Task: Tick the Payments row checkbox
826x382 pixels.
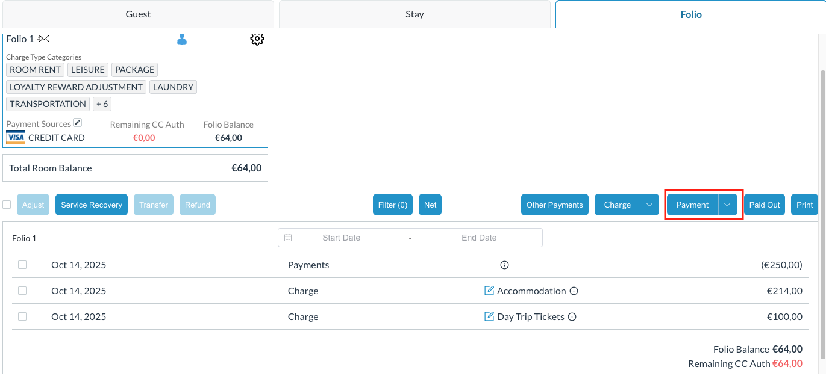Action: [22, 265]
